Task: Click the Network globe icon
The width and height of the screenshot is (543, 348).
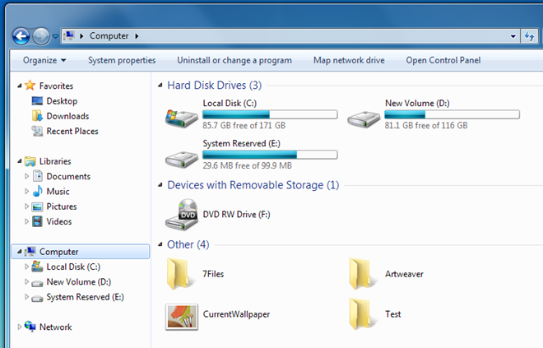Action: pos(30,326)
